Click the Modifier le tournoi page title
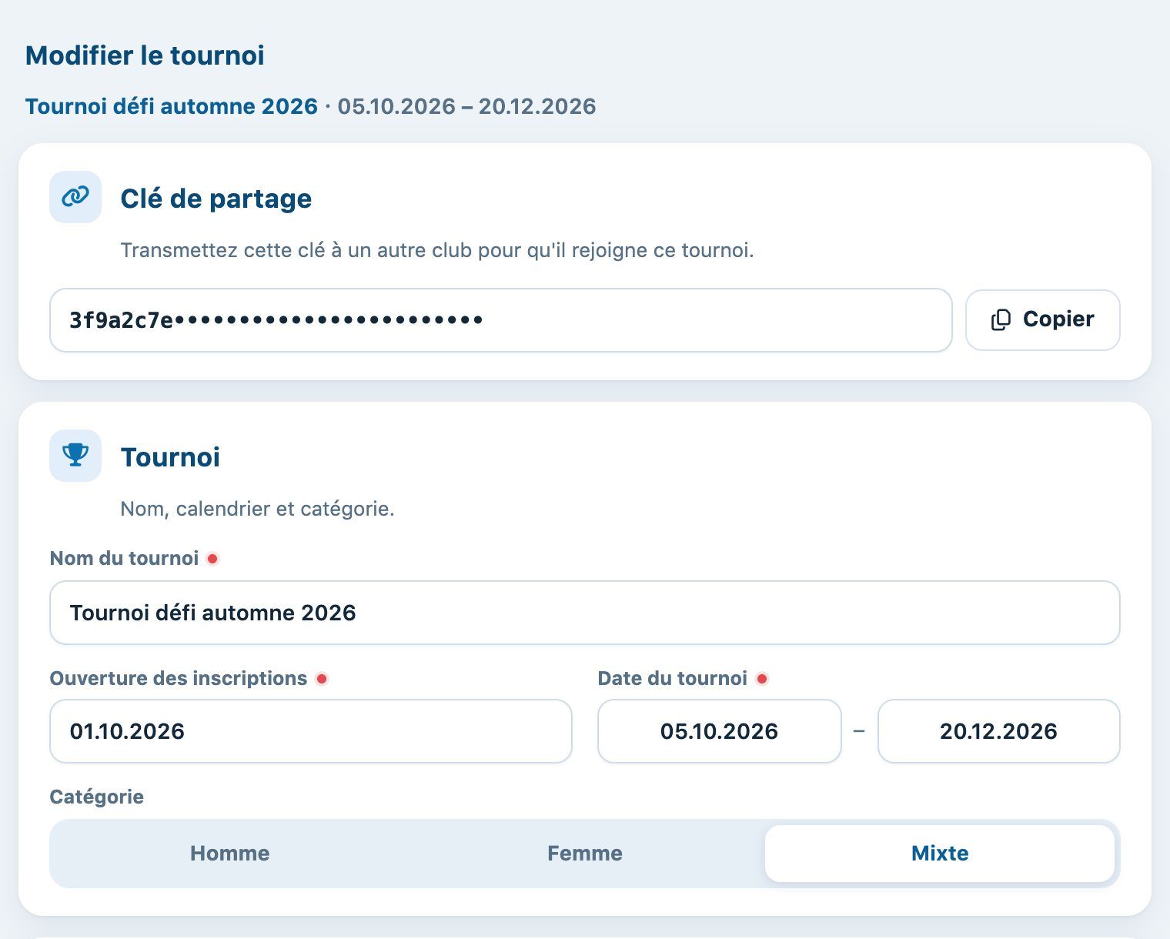 coord(145,55)
